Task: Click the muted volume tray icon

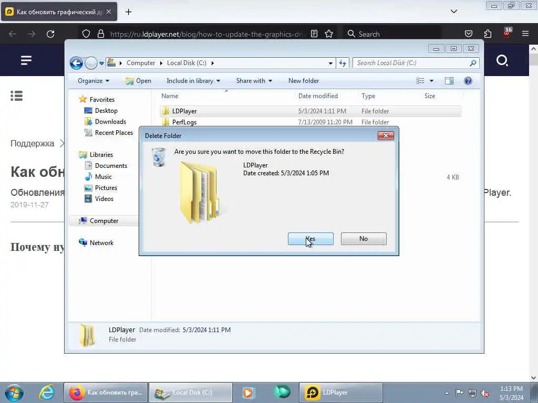Action: click(485, 393)
